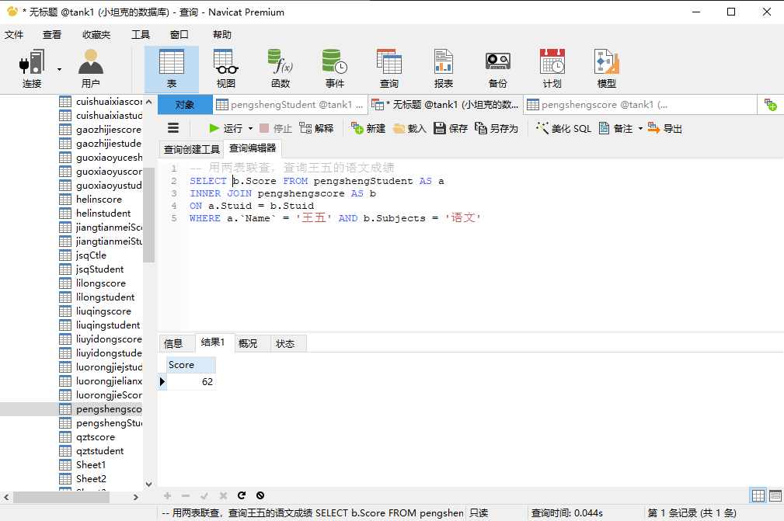
Task: Open the 模型 (Model) section
Action: (x=607, y=69)
